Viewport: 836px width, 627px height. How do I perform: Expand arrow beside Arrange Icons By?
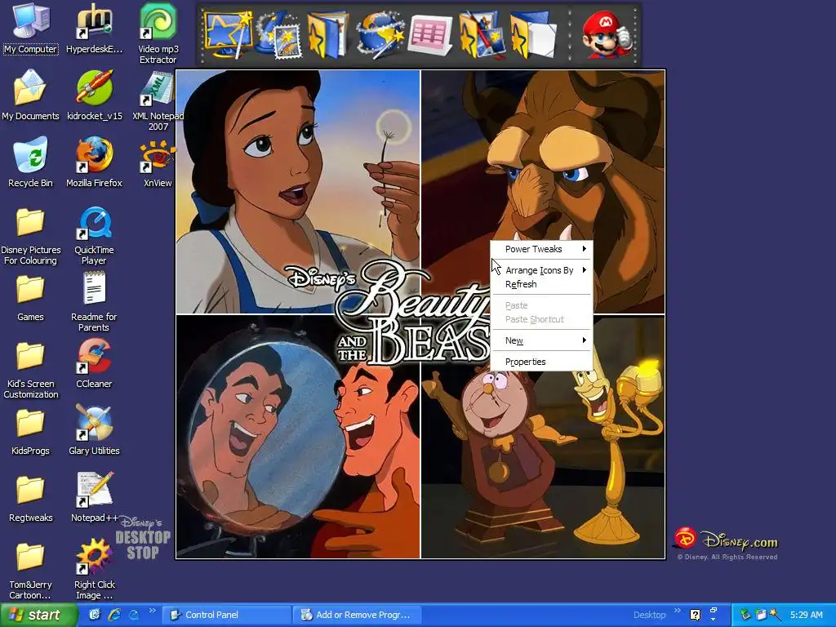coord(585,270)
